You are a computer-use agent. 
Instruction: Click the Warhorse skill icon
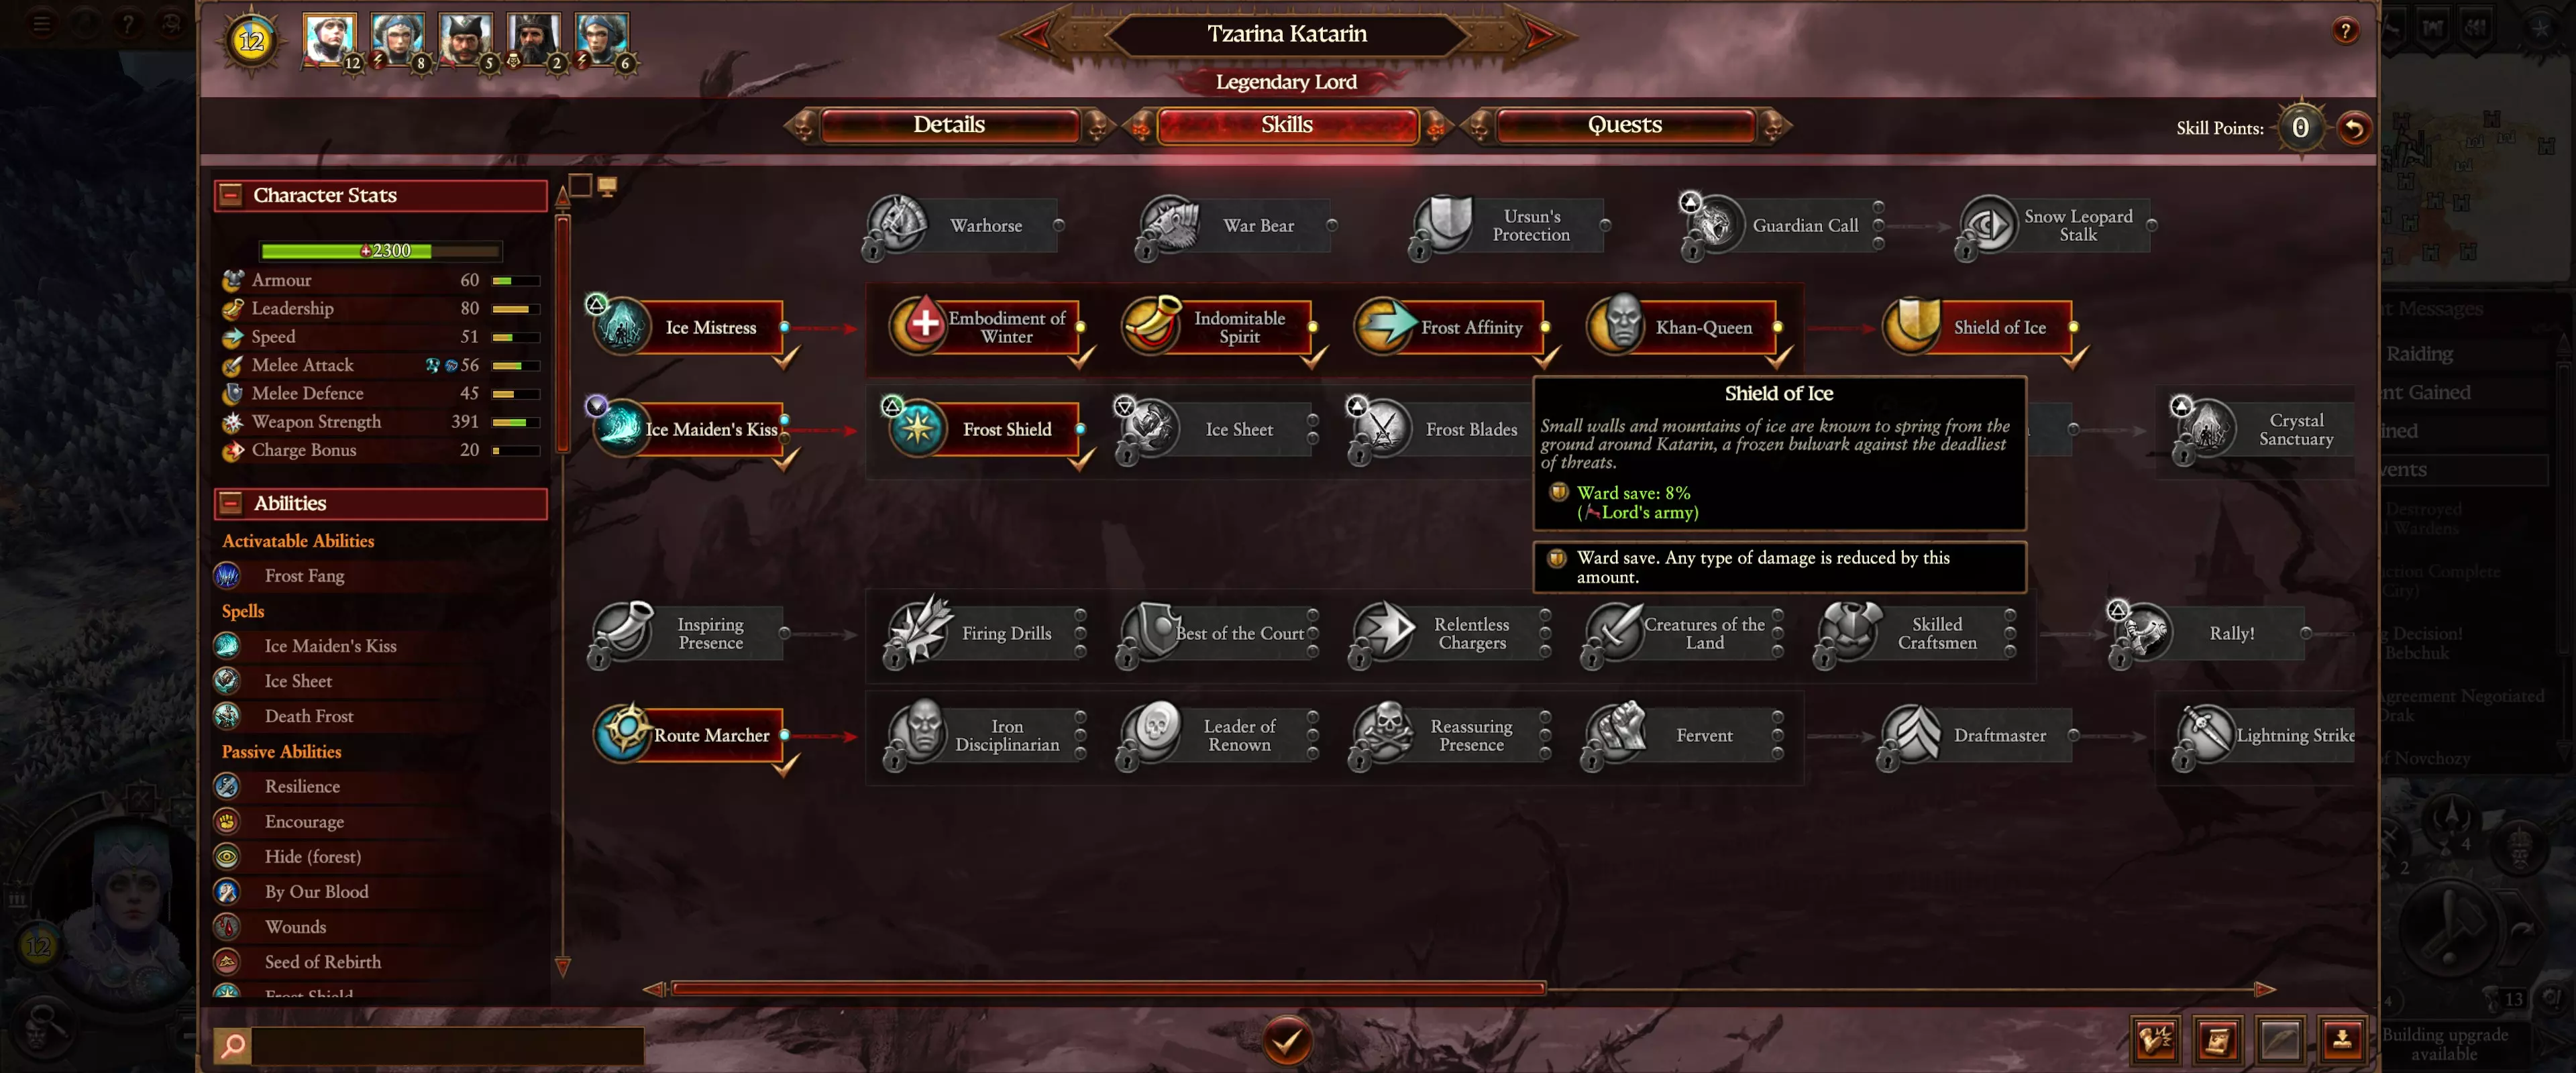point(897,224)
